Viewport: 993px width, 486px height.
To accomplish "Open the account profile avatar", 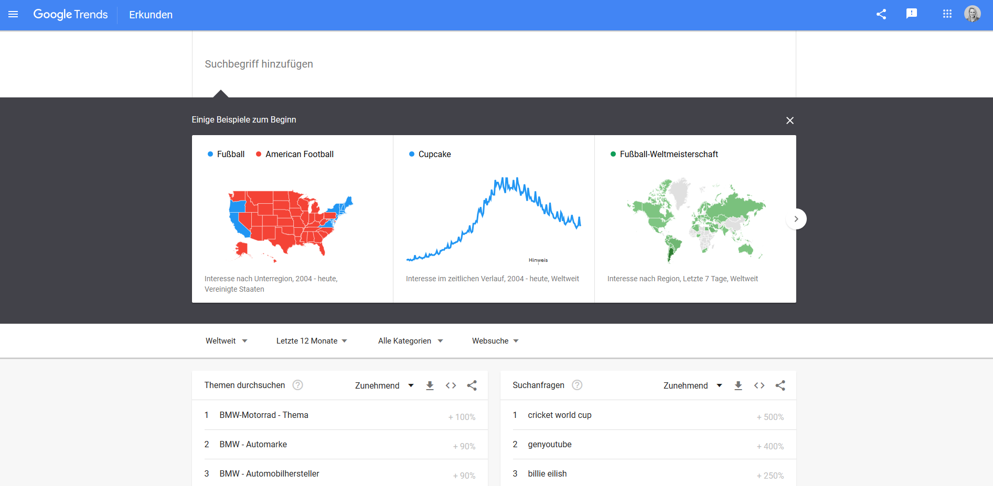I will coord(973,14).
